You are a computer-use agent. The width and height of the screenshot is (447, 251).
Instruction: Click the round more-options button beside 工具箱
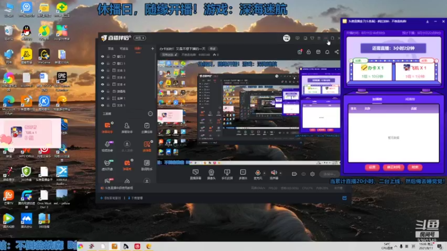[x=150, y=114]
